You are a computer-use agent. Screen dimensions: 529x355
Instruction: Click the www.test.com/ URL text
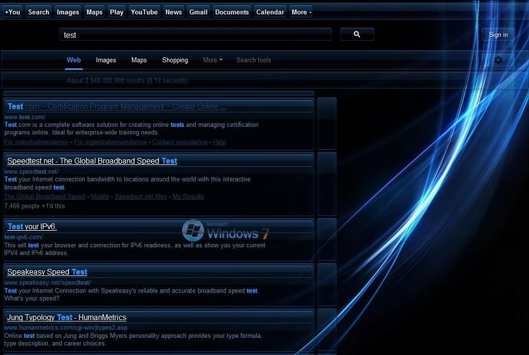coord(25,117)
